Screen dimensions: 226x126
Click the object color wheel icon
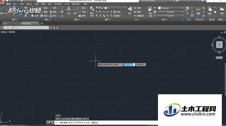155,8
